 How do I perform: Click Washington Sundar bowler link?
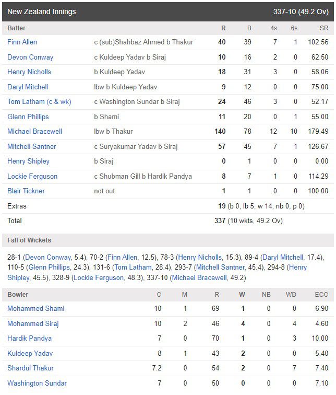(37, 383)
